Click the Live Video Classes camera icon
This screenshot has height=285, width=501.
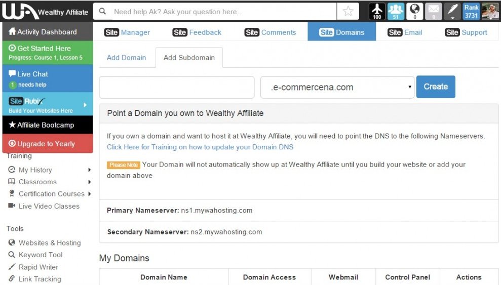pos(12,206)
